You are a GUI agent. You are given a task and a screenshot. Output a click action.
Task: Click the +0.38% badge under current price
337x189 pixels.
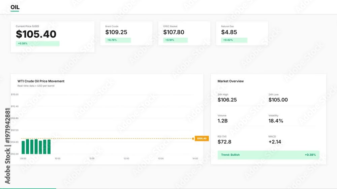[x=38, y=43]
